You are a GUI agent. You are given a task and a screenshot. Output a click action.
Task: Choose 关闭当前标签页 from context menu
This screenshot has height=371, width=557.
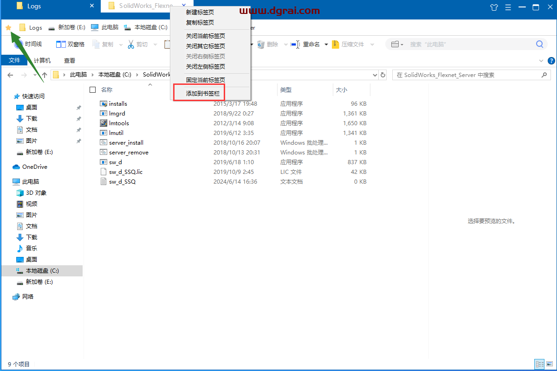click(206, 36)
